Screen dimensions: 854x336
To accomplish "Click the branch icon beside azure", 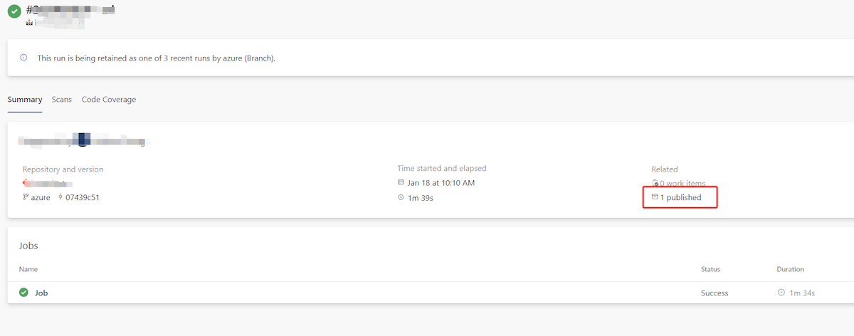I will [26, 197].
